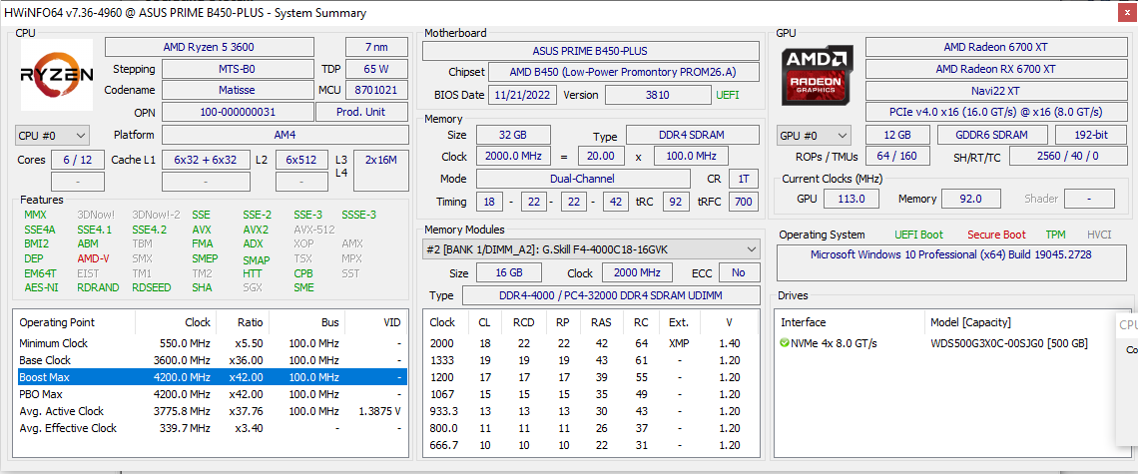Click the OPN field 100-000000031
The width and height of the screenshot is (1138, 474).
[238, 112]
